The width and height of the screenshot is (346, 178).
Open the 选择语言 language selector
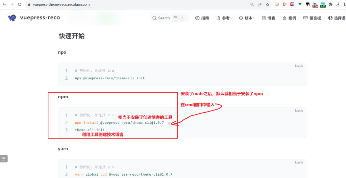click(337, 18)
